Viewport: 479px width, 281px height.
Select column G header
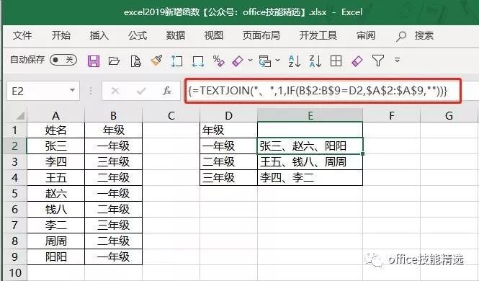449,116
